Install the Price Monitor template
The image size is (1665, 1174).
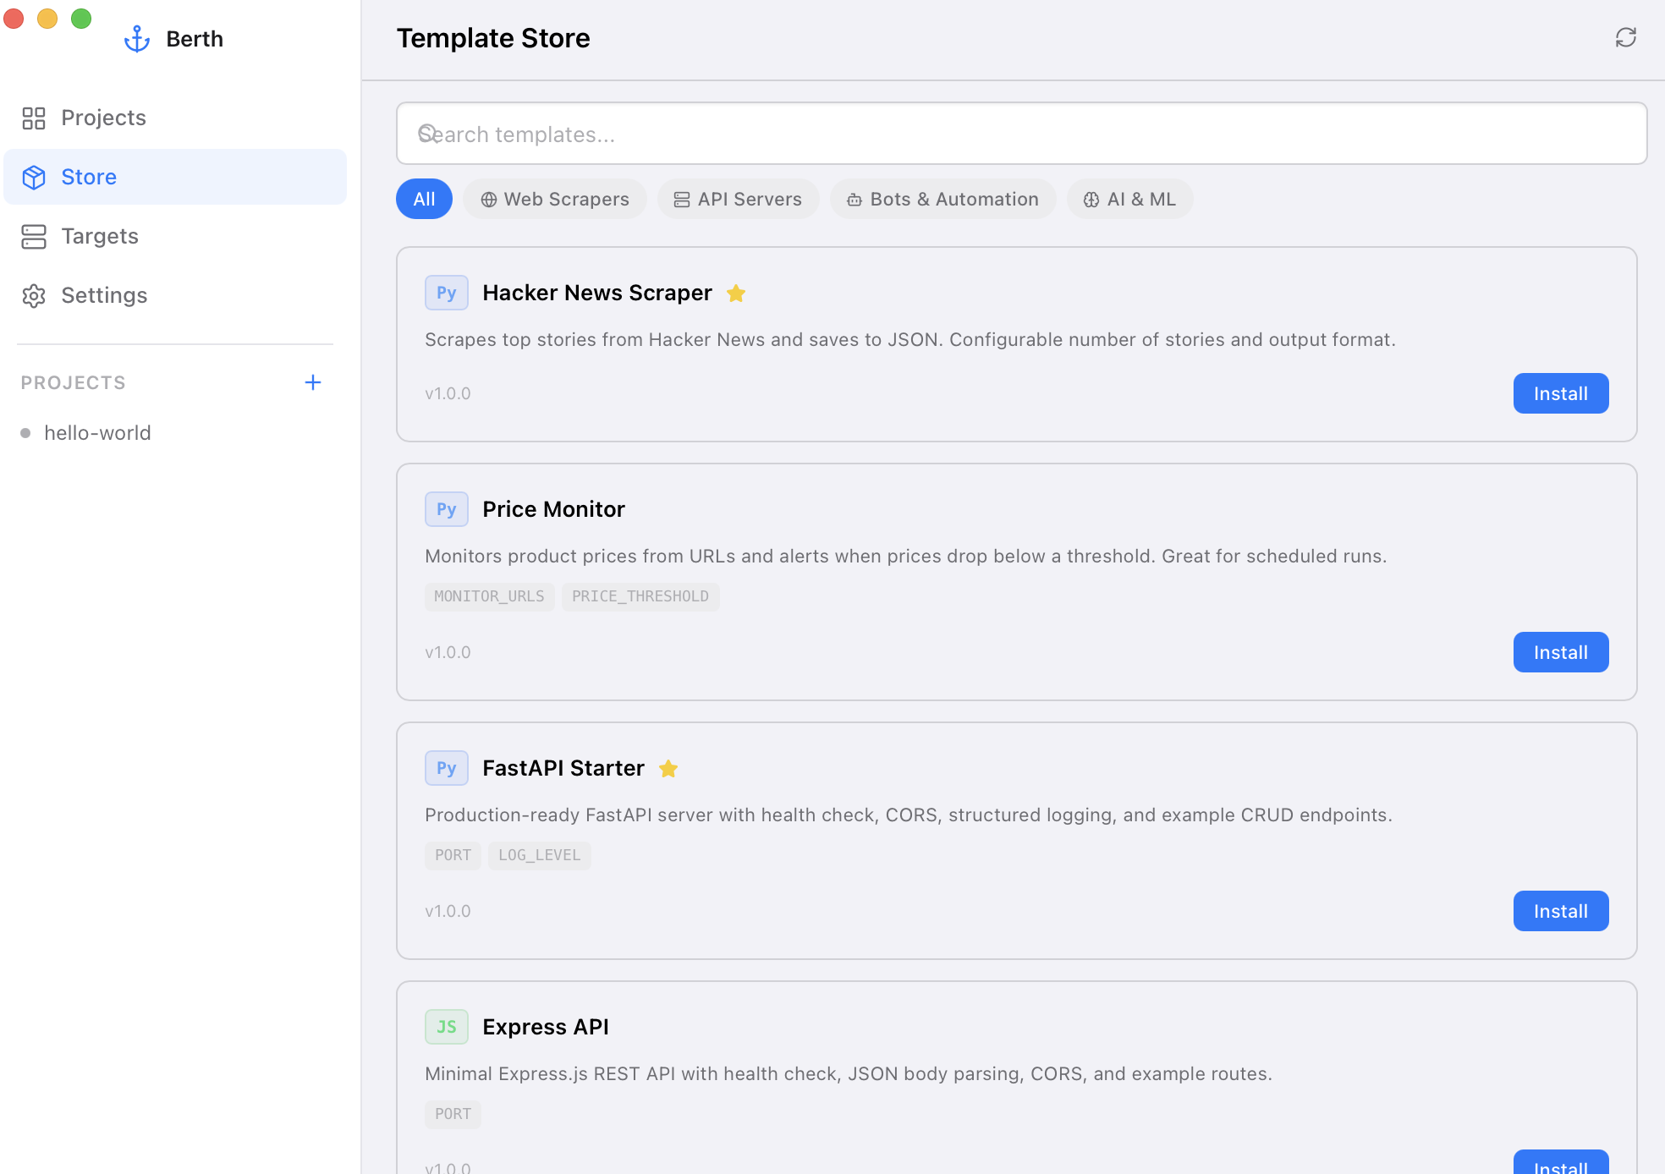click(x=1560, y=652)
